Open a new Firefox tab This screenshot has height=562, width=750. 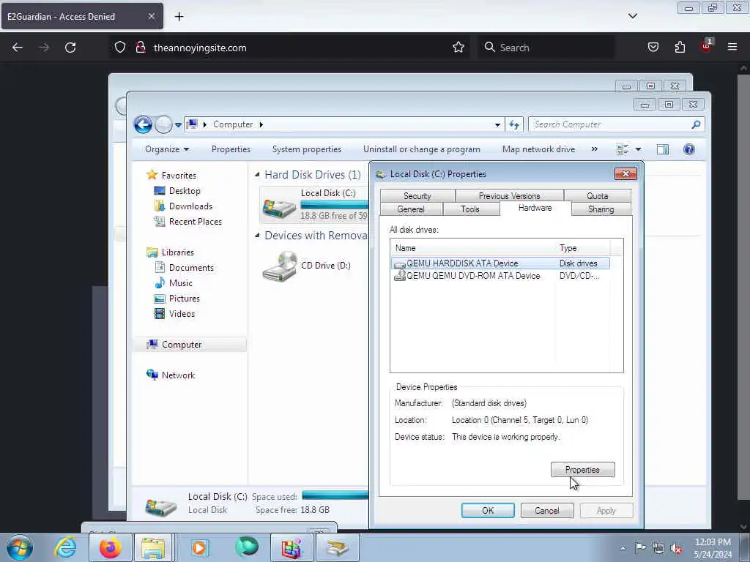(179, 17)
